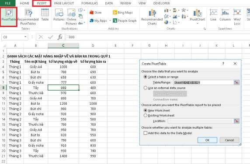Check Add this data to Data Model
Viewport: 250px width, 164px height.
click(x=145, y=133)
